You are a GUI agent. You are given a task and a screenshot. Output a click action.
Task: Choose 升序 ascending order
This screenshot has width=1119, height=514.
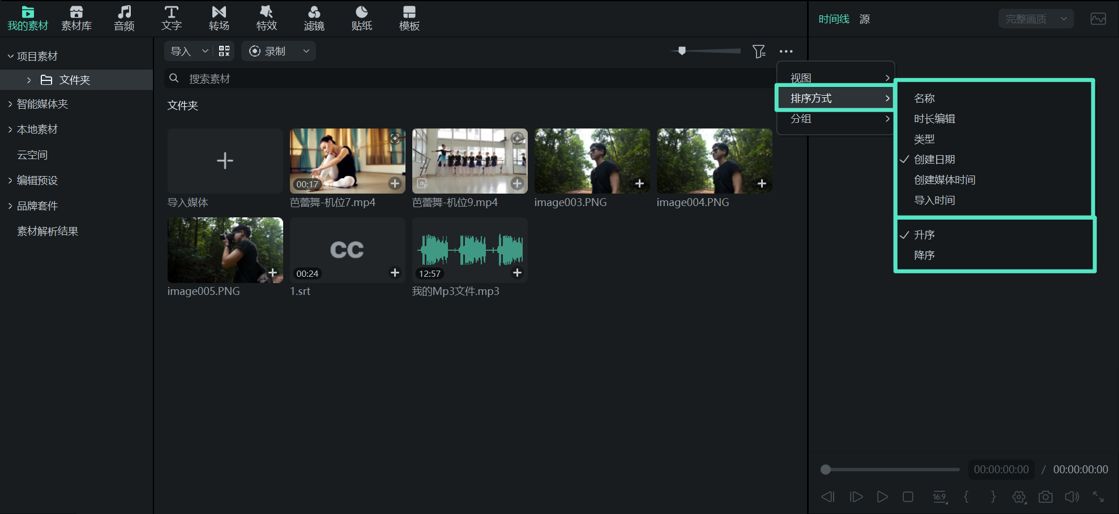pyautogui.click(x=924, y=235)
